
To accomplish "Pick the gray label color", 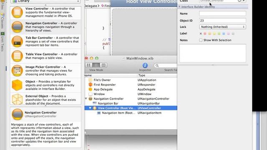I will coord(233,34).
